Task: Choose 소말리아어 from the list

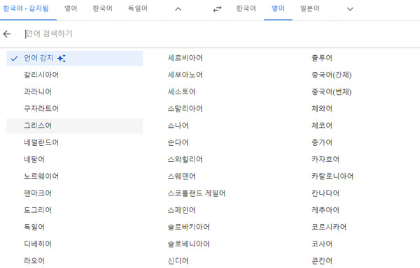Action: point(185,109)
